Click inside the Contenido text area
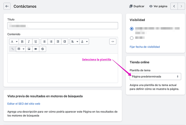This screenshot has width=186, height=125. pos(63,68)
